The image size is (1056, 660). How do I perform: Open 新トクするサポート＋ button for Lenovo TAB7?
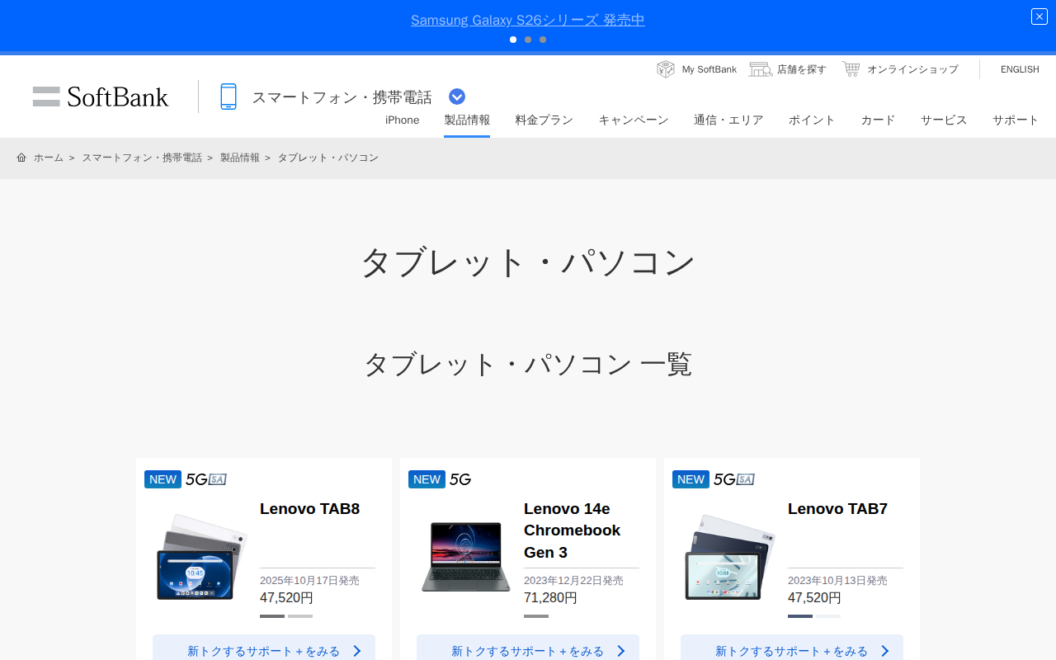[792, 648]
